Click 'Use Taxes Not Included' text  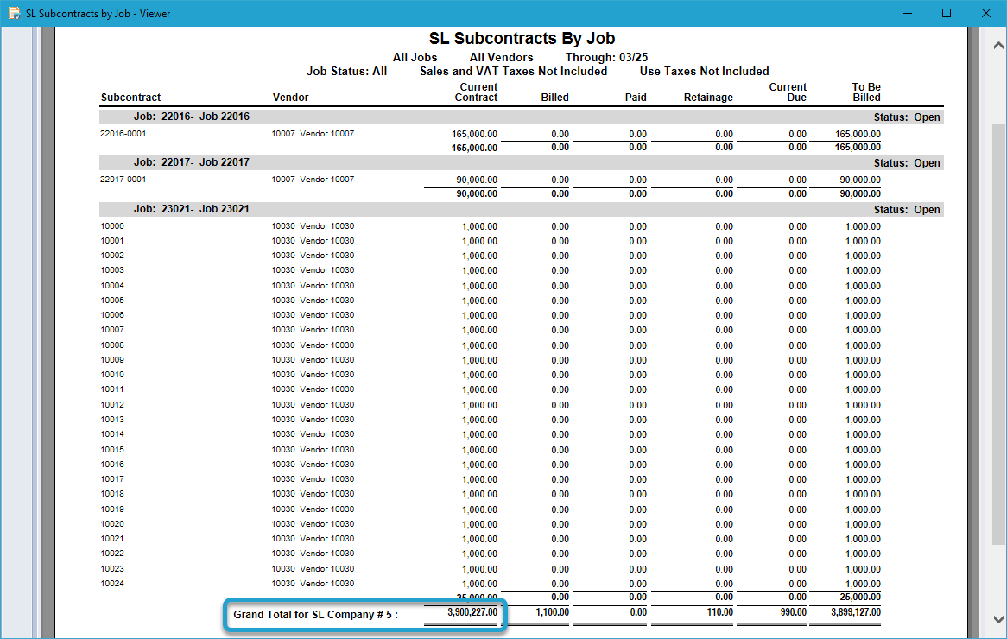[x=704, y=72]
